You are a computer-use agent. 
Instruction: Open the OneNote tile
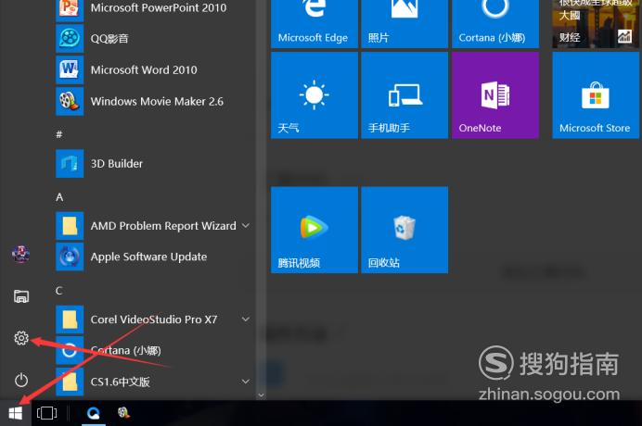pos(495,95)
